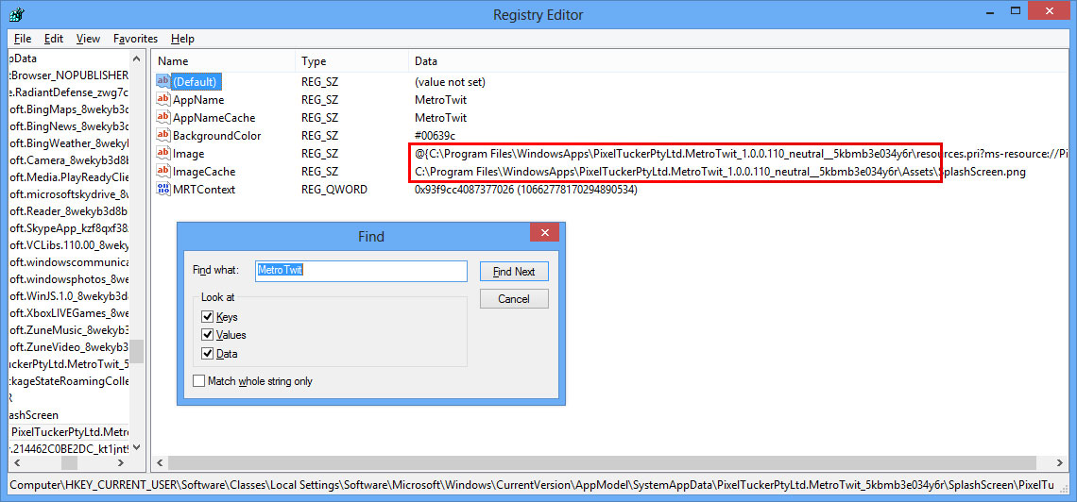Toggle the Keys checkbox in Find dialog
Screen dimensions: 1077x502
point(207,317)
